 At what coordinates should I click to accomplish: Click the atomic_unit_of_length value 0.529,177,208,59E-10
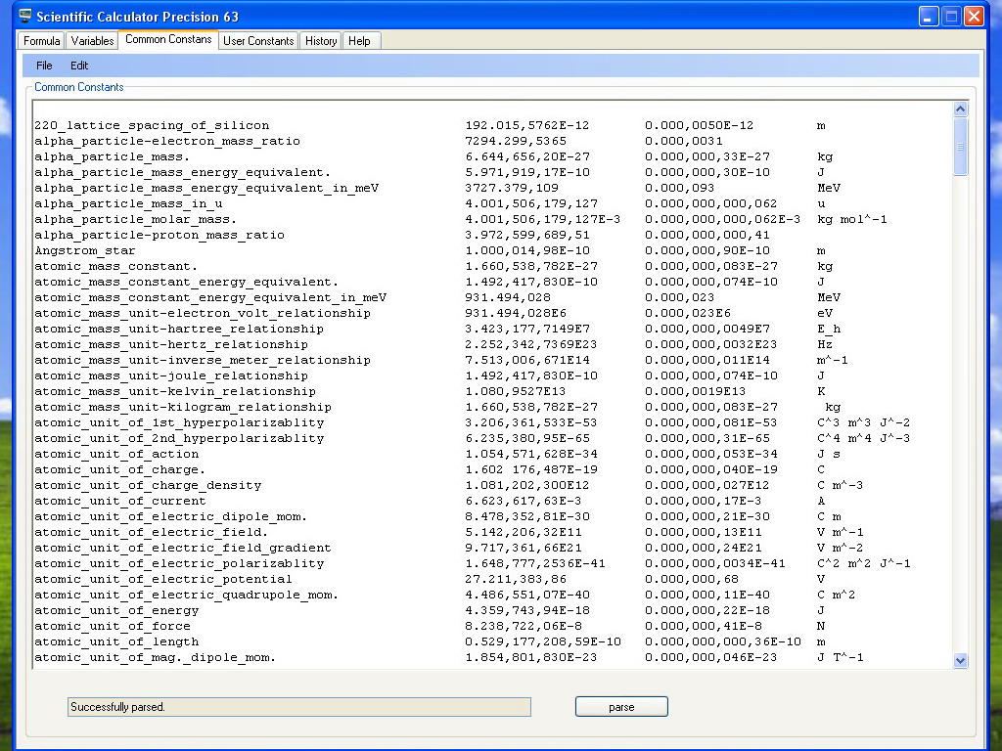click(x=542, y=641)
